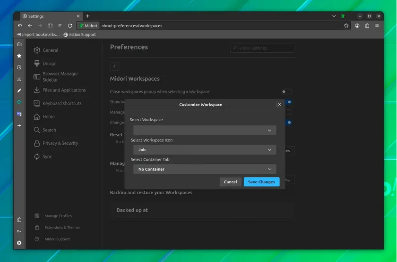This screenshot has height=262, width=397.
Task: Open the Select Workspace Icon dropdown
Action: point(205,150)
